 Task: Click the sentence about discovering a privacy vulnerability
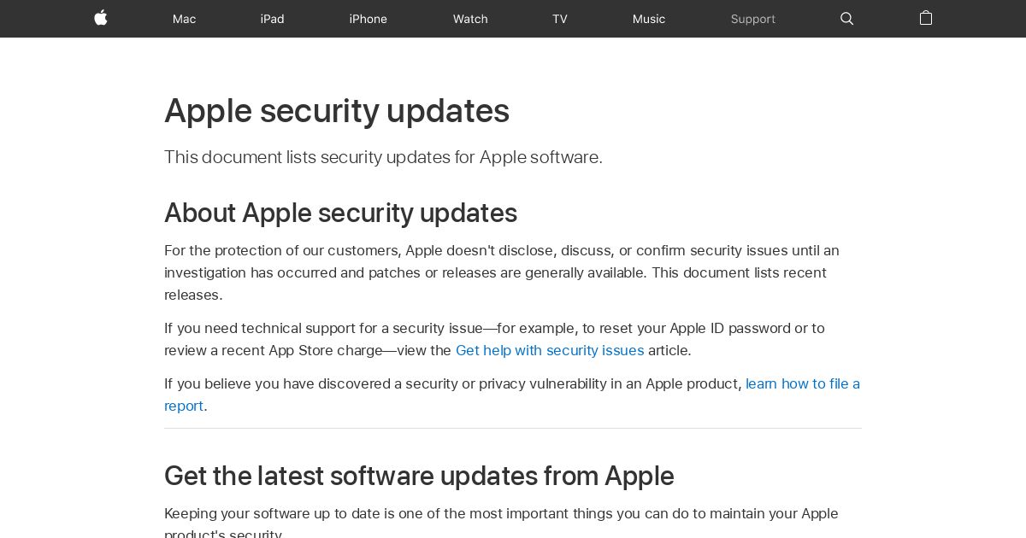pos(512,395)
